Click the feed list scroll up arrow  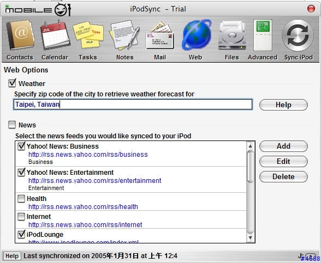tap(250, 146)
